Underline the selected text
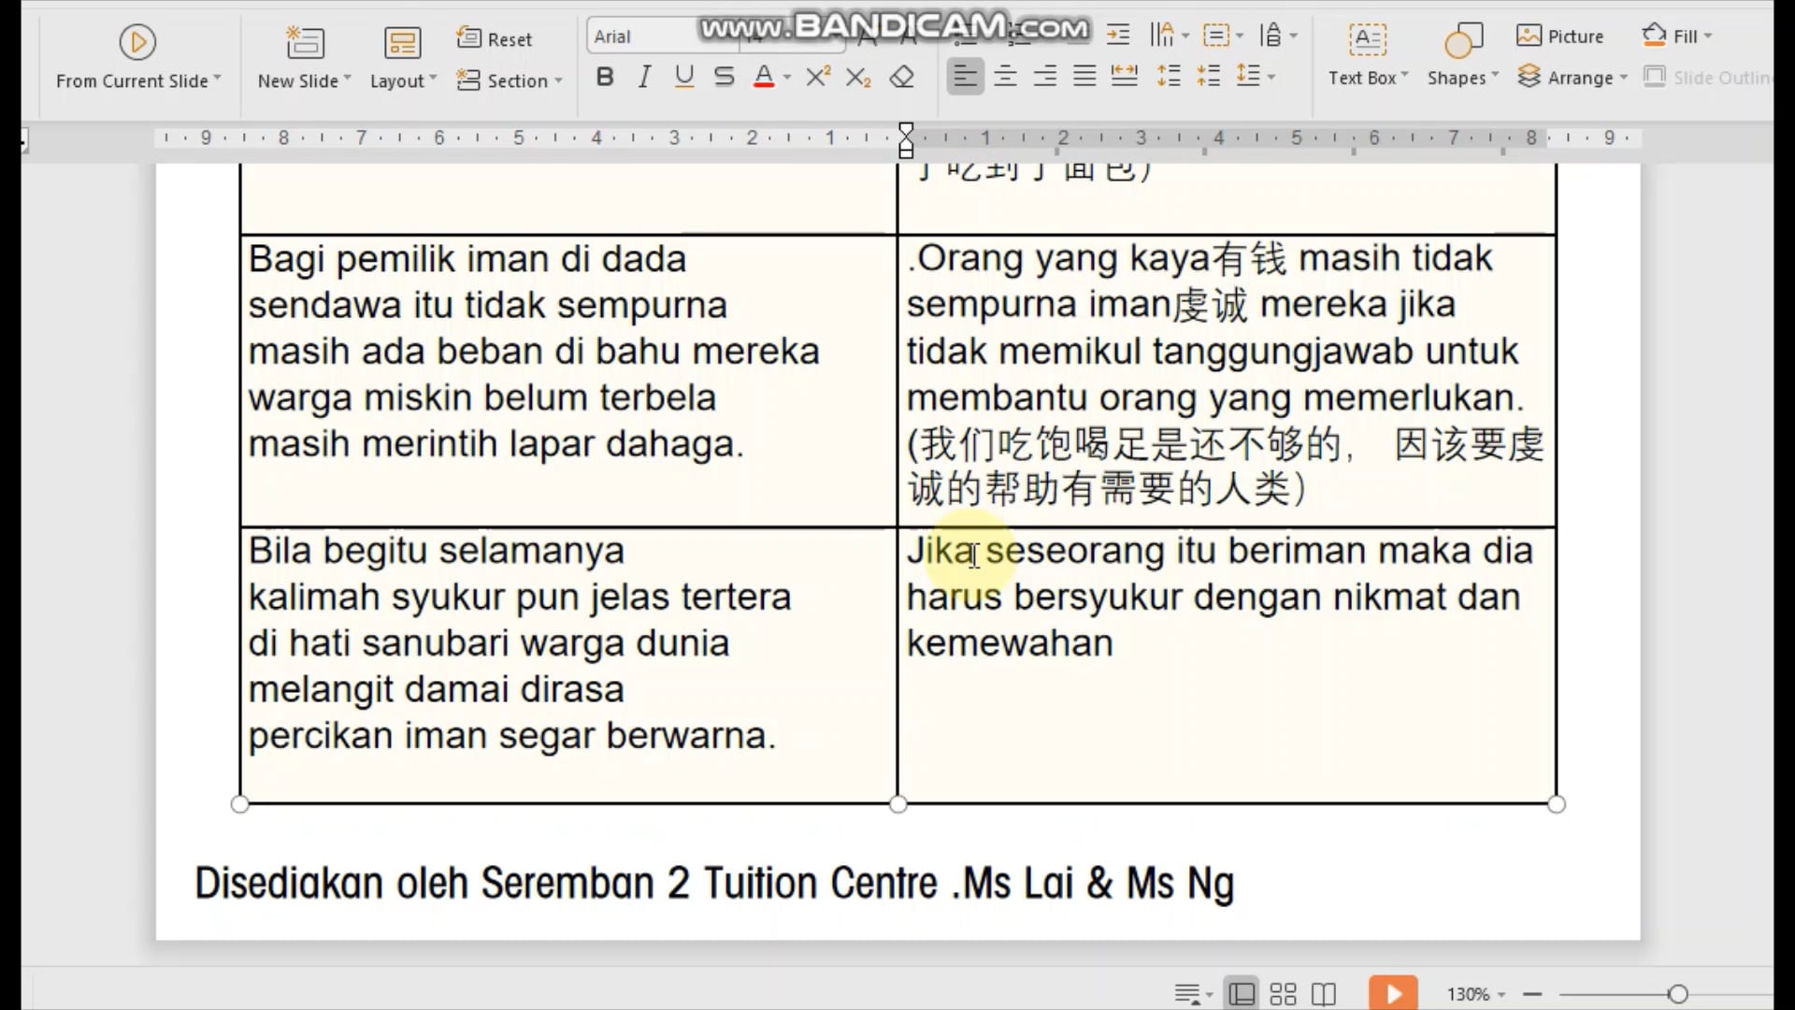This screenshot has width=1795, height=1010. pos(683,77)
